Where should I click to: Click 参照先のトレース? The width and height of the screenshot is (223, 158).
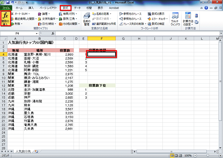pyautogui.click(x=131, y=19)
